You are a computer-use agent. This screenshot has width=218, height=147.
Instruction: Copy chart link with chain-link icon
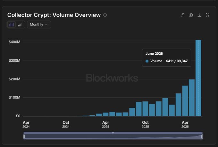coord(182,15)
